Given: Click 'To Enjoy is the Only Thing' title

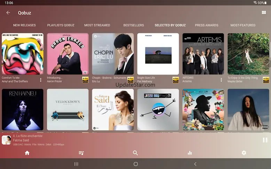Looking at the screenshot, I should 242,78.
